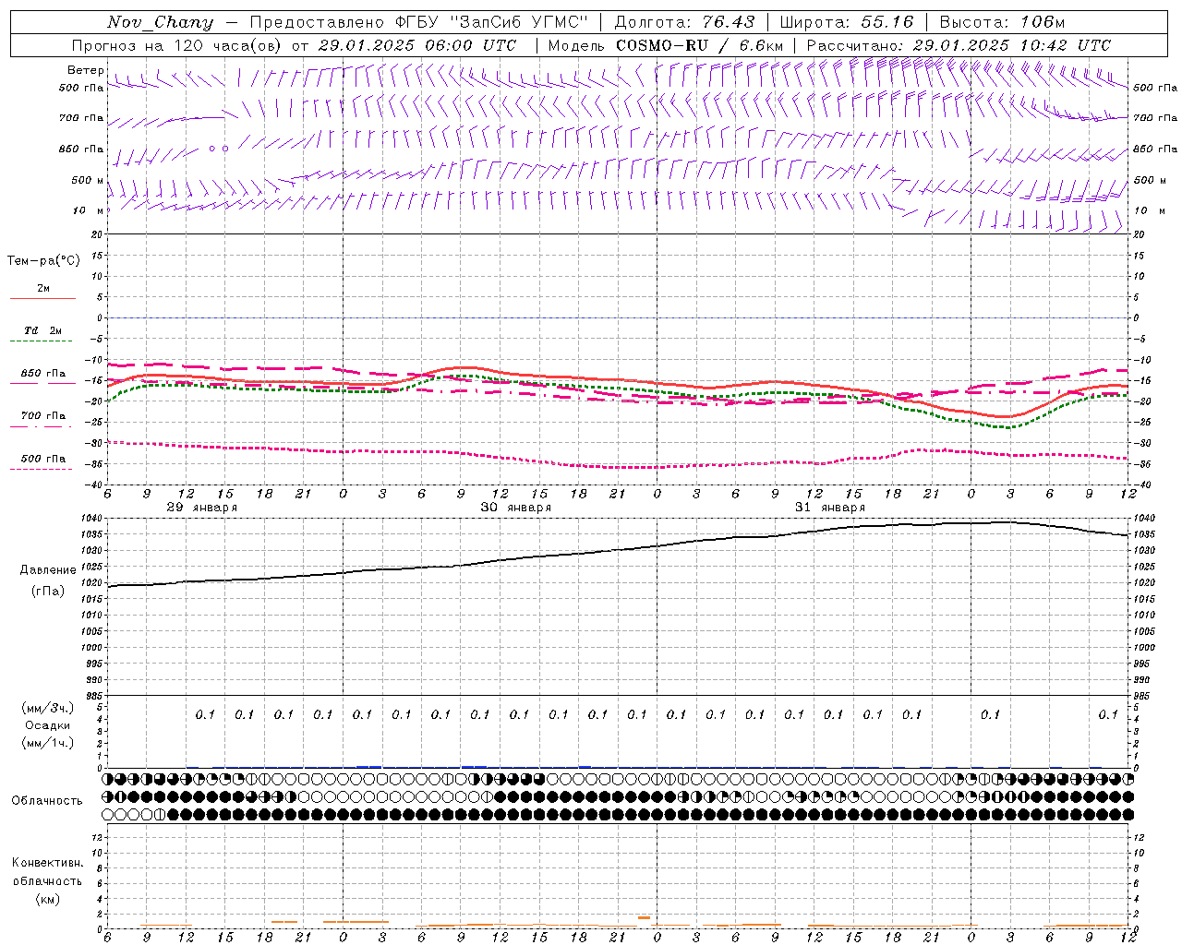1182x945 pixels.
Task: Click the (мм/1ч.) precipitation unit label
Action: 48,743
